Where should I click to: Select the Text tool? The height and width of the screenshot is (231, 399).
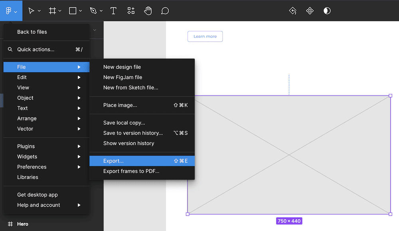coord(113,11)
